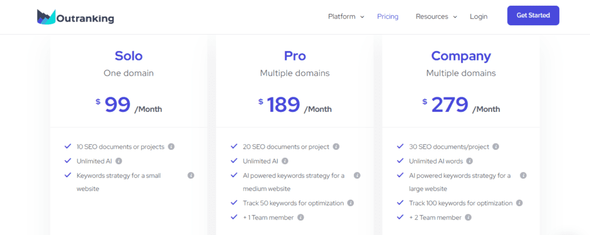590x235 pixels.
Task: Click the Get Started button
Action: point(533,16)
